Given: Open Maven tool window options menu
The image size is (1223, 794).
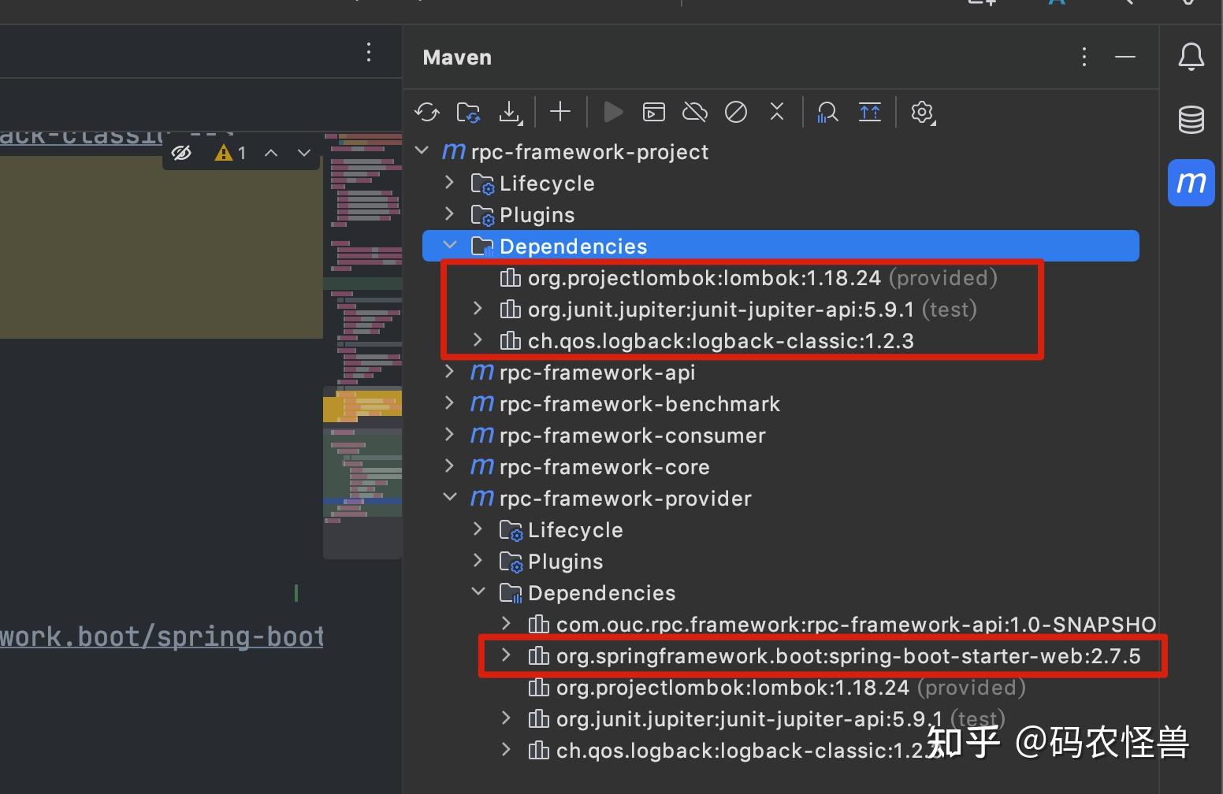Looking at the screenshot, I should (x=1084, y=56).
